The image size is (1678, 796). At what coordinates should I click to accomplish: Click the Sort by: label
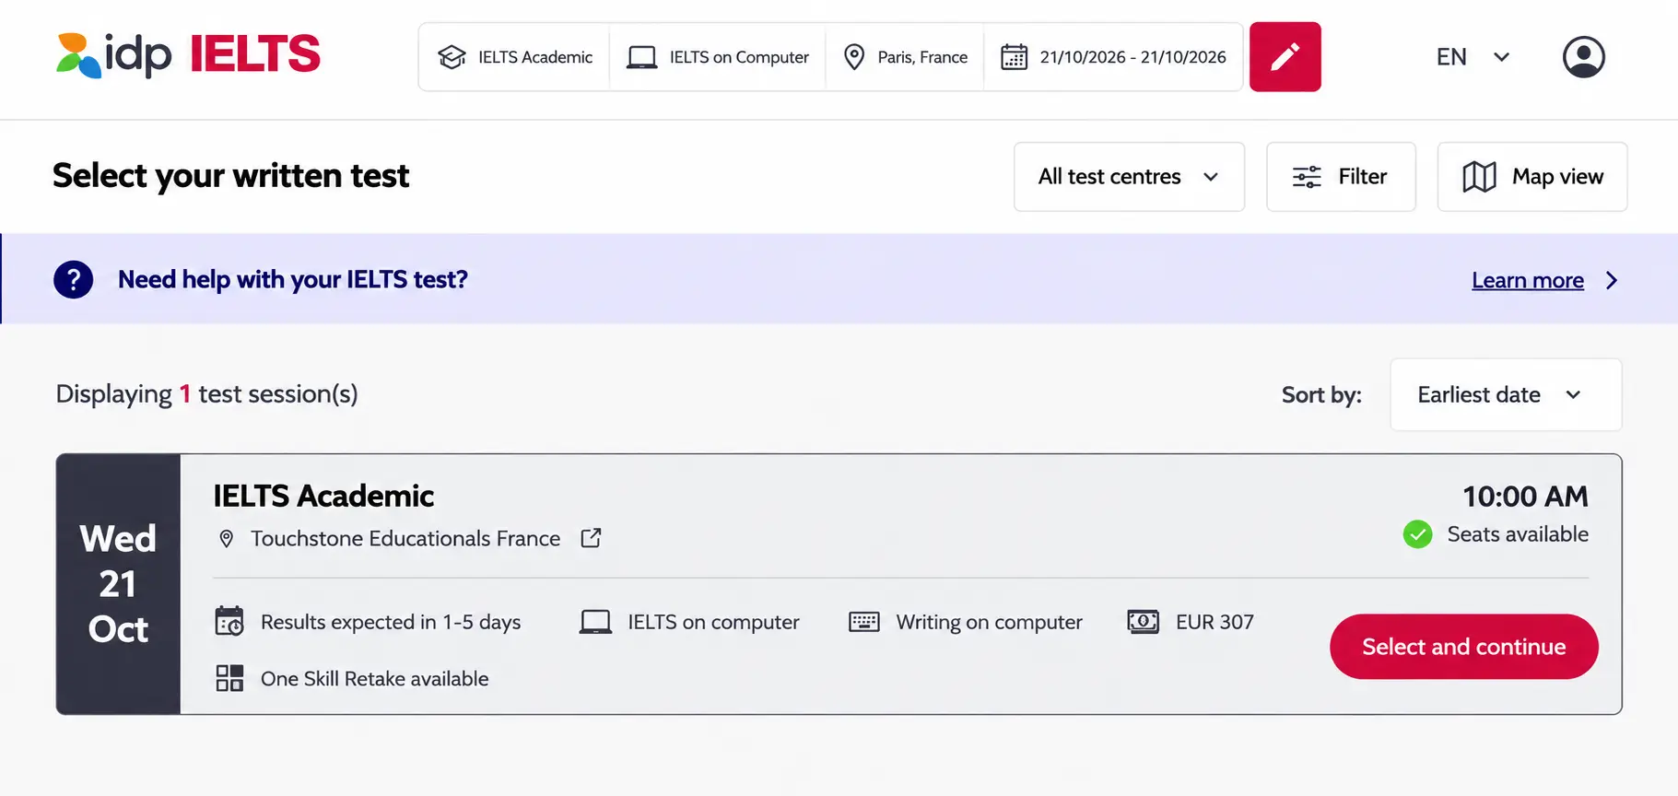click(1321, 394)
